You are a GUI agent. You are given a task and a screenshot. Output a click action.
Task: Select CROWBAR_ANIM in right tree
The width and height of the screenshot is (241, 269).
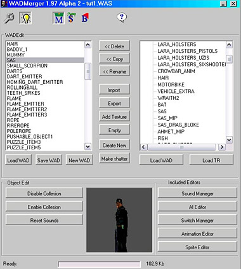point(176,71)
